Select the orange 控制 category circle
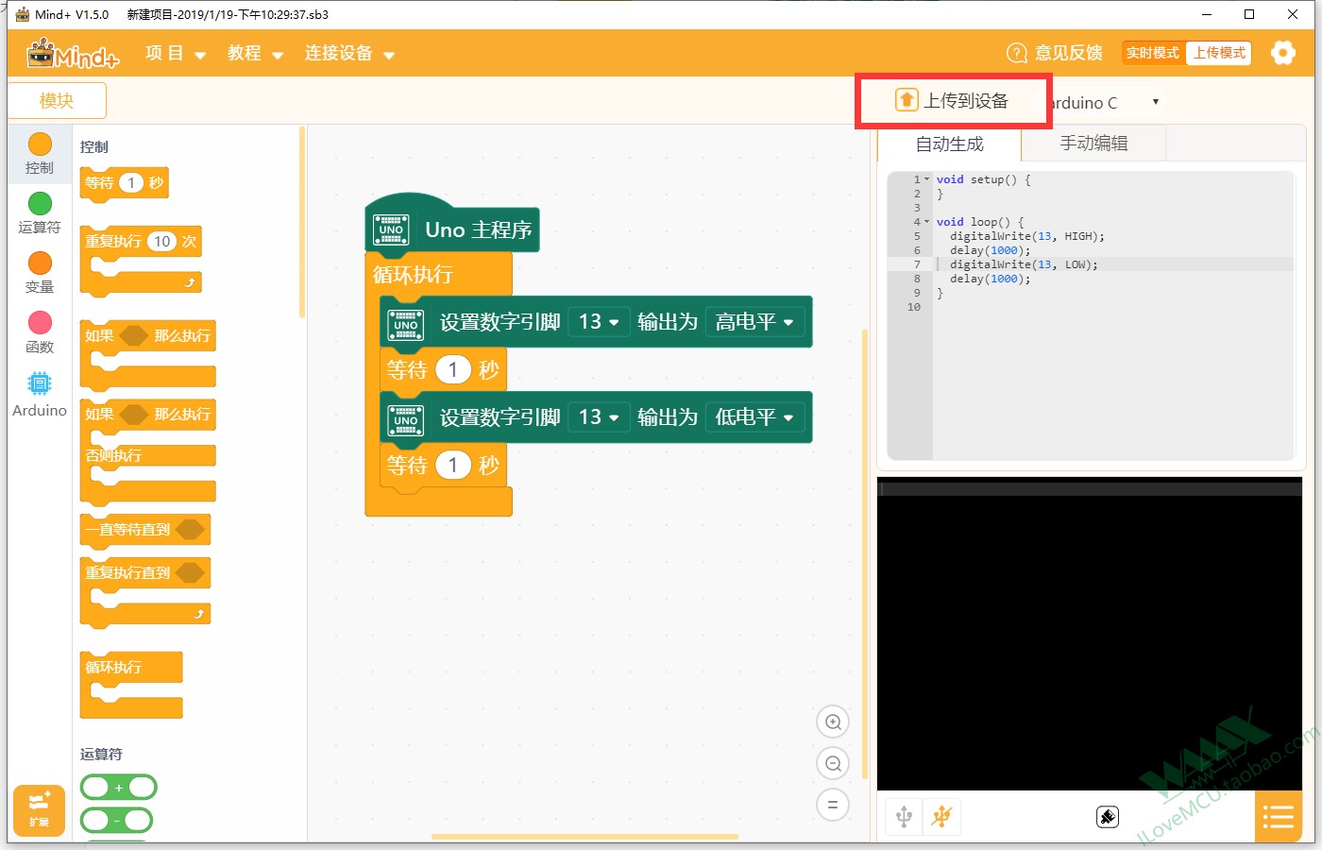 (40, 144)
